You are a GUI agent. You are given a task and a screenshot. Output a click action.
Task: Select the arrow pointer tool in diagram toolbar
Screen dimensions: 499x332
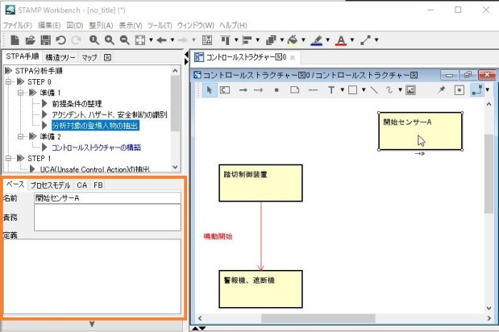pos(208,89)
